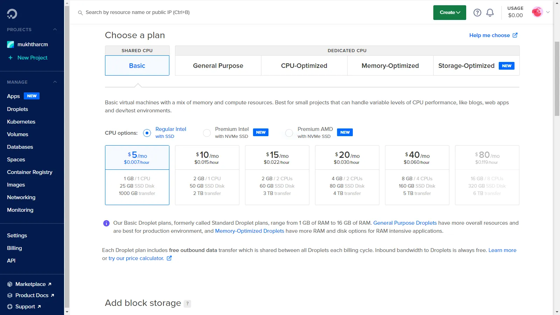Click the blue info icon about Basic plans
The width and height of the screenshot is (560, 315).
point(106,223)
